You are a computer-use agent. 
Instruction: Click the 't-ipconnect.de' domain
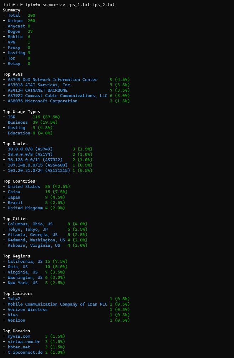point(25,352)
